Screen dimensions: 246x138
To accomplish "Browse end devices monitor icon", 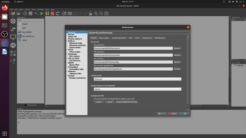I will [13, 37].
